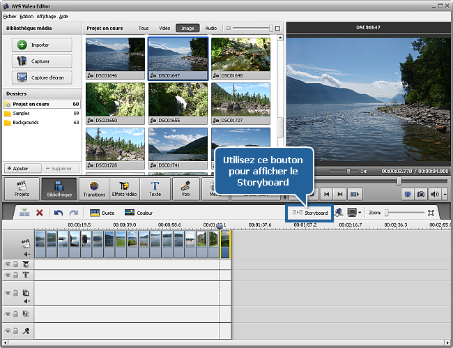Image resolution: width=453 pixels, height=348 pixels.
Task: Toggle visibility eye of the text track
Action: tap(8, 274)
